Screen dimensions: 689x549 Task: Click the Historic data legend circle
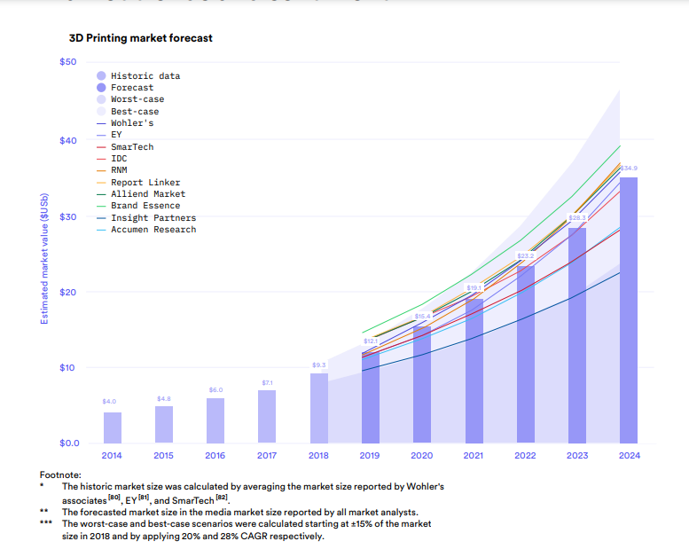(101, 76)
